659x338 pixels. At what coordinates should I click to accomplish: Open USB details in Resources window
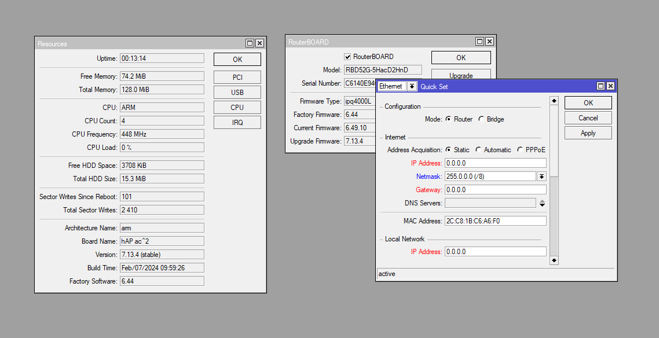237,93
